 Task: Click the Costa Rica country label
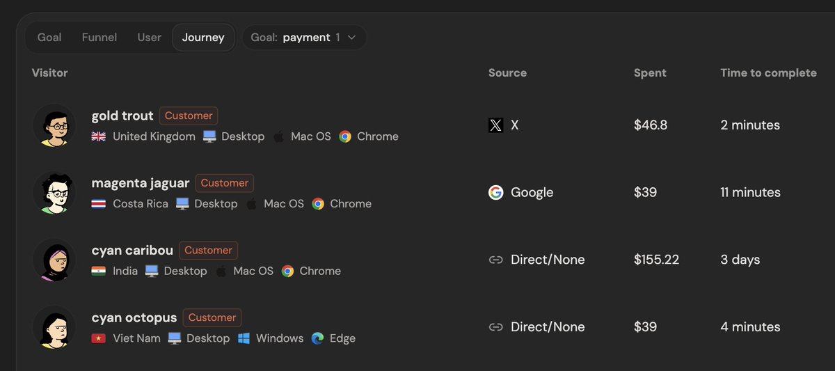pyautogui.click(x=141, y=204)
